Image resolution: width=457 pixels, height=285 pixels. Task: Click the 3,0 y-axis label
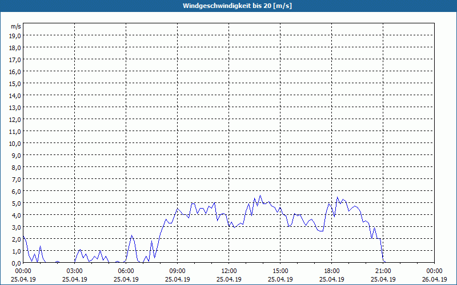click(17, 227)
